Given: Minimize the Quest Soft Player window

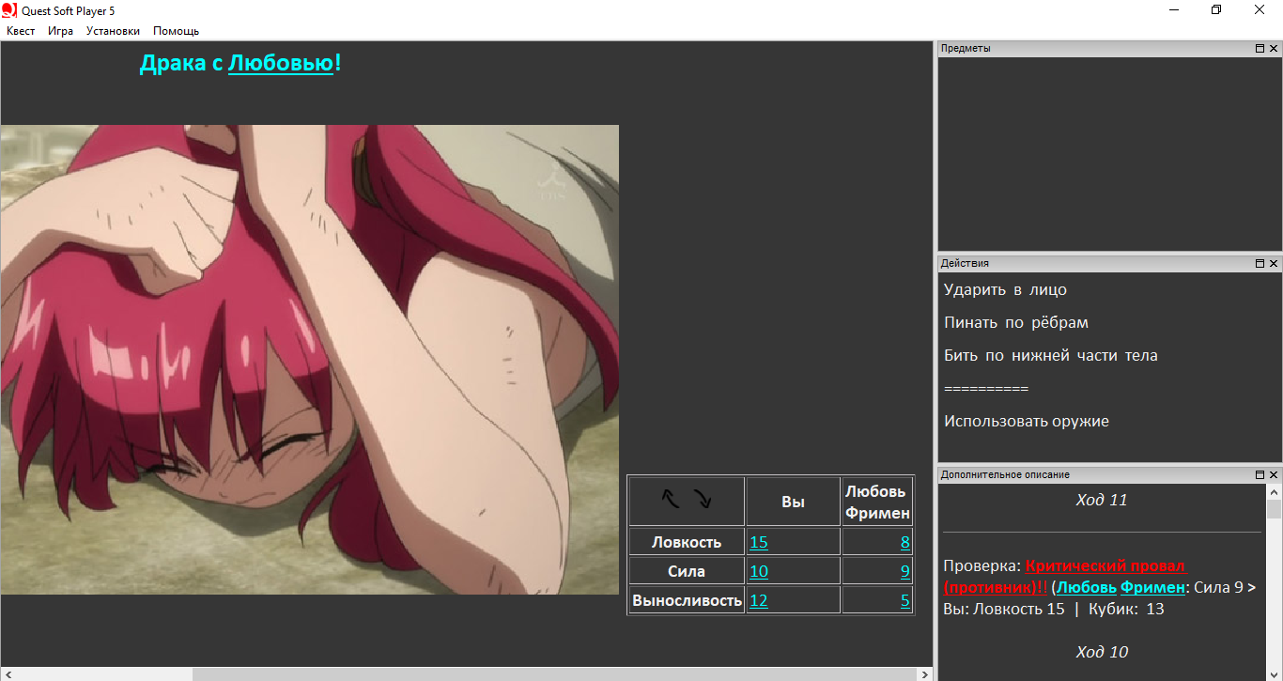Looking at the screenshot, I should pyautogui.click(x=1174, y=9).
